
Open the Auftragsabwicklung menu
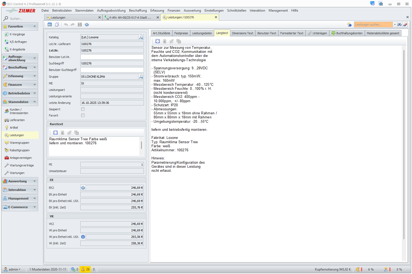click(111, 11)
